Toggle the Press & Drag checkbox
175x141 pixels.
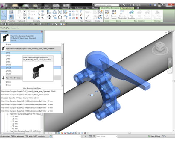coord(149,136)
